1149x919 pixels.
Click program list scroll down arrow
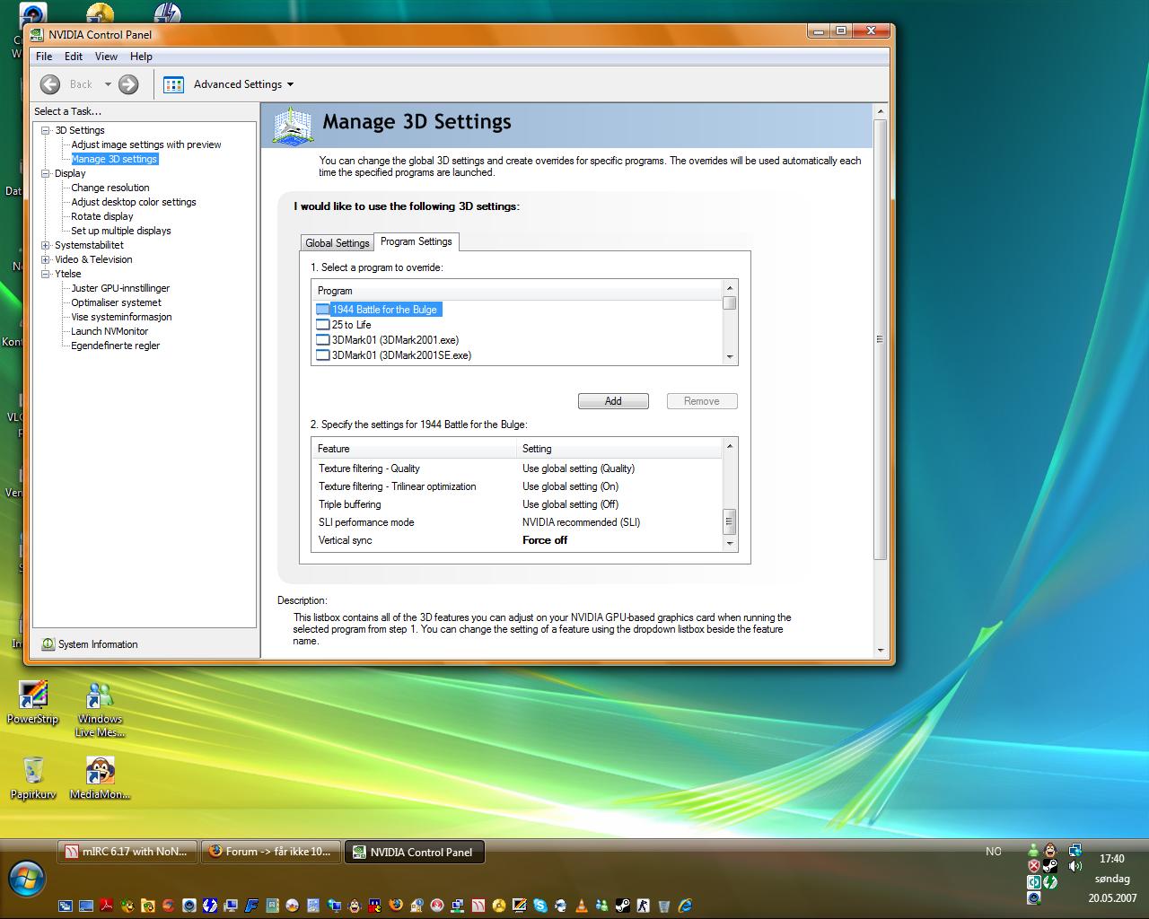click(730, 357)
